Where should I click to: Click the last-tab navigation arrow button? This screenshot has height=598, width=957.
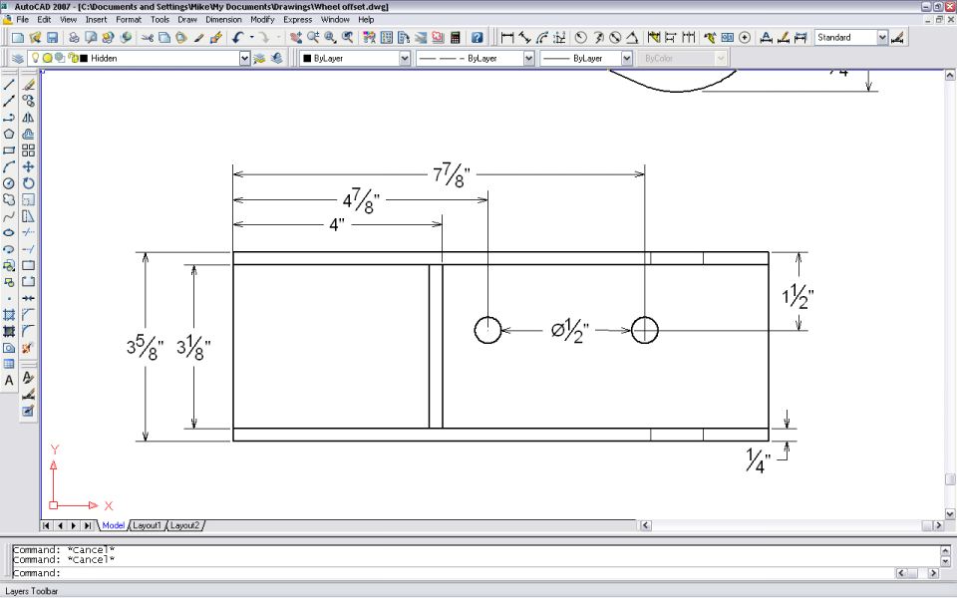click(88, 525)
